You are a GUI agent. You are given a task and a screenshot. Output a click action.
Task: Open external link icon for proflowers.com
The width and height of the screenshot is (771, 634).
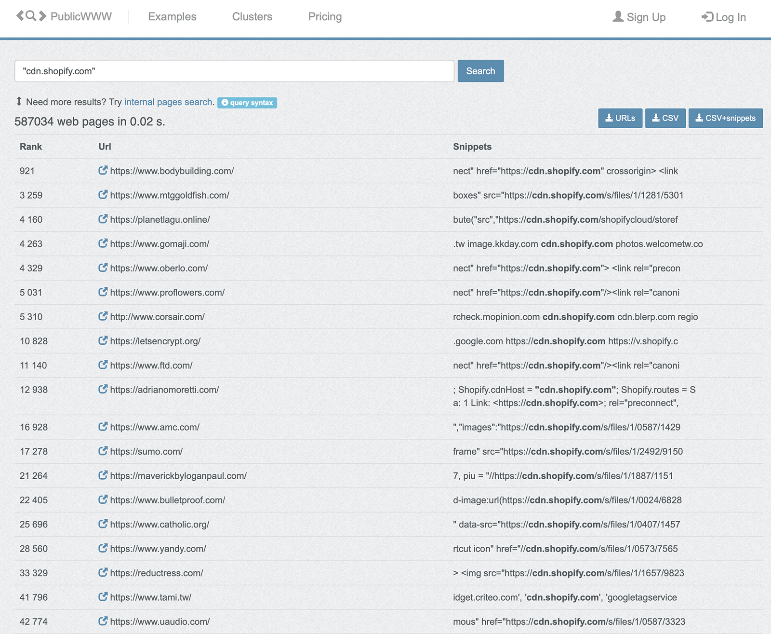[x=103, y=292]
